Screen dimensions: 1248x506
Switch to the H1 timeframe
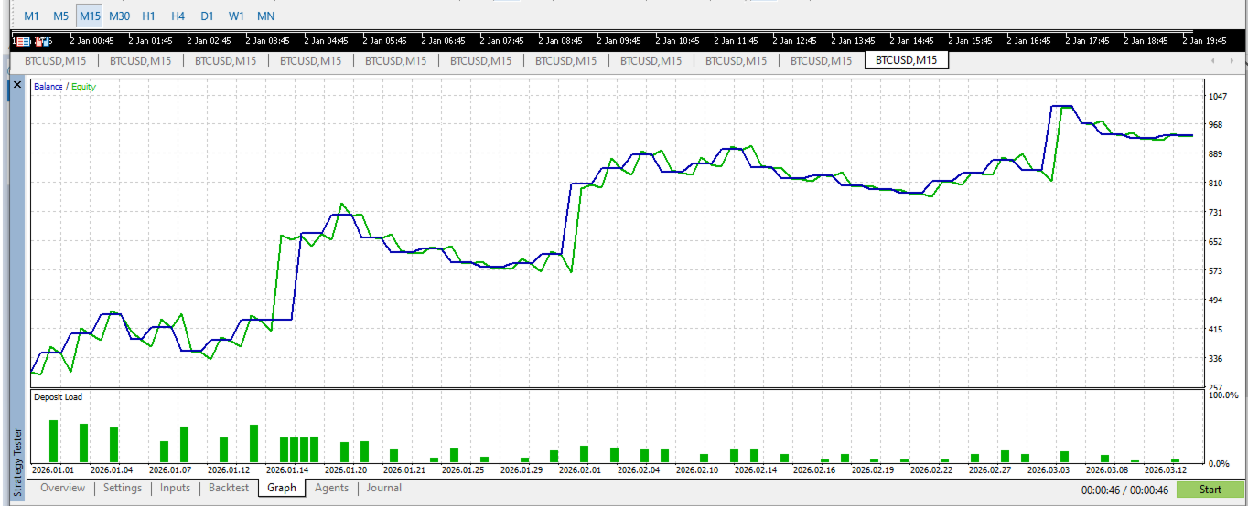[148, 16]
